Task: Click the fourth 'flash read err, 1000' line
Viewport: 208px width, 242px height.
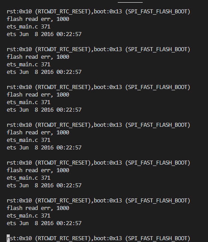Action: [38, 133]
